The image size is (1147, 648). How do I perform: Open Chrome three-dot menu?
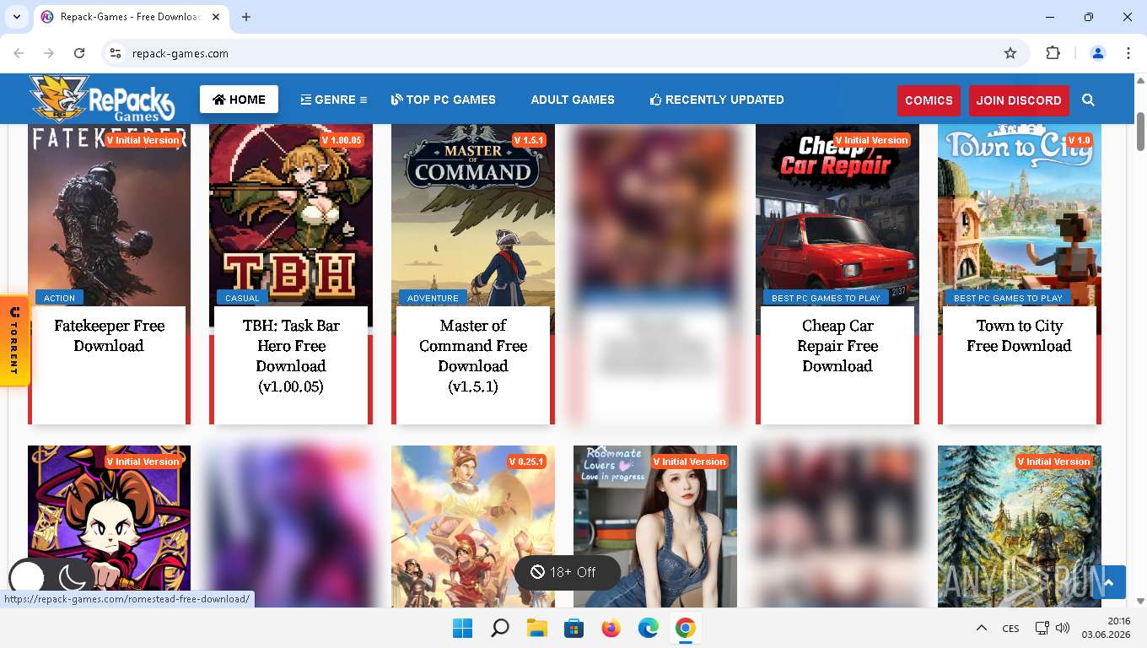pyautogui.click(x=1128, y=53)
